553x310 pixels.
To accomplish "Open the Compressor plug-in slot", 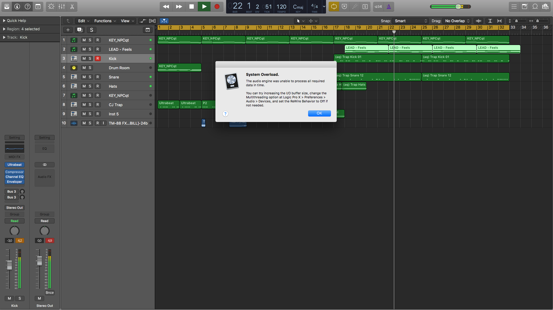I will click(14, 172).
